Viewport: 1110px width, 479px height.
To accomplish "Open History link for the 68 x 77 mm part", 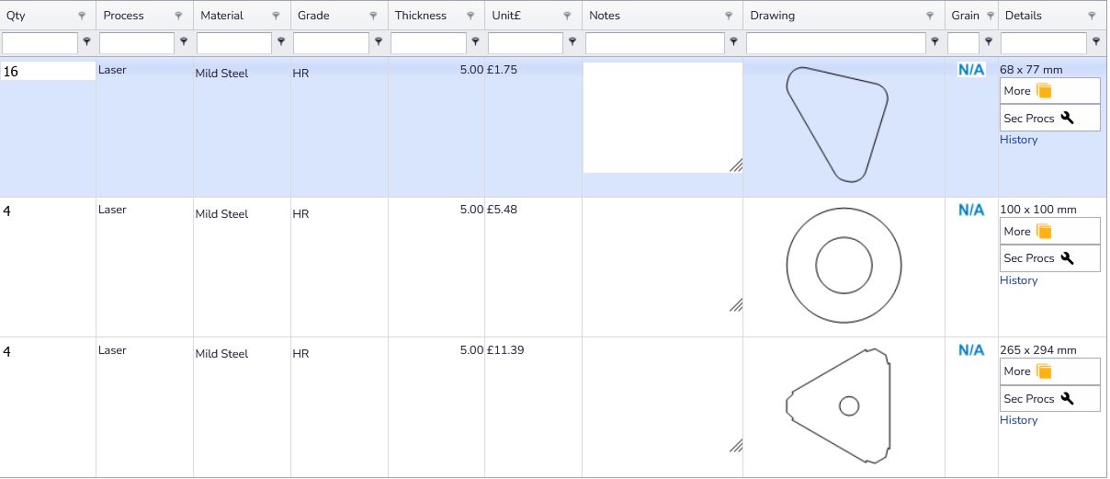I will click(x=1018, y=140).
